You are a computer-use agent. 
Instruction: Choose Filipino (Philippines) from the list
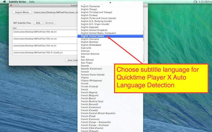(x=91, y=81)
